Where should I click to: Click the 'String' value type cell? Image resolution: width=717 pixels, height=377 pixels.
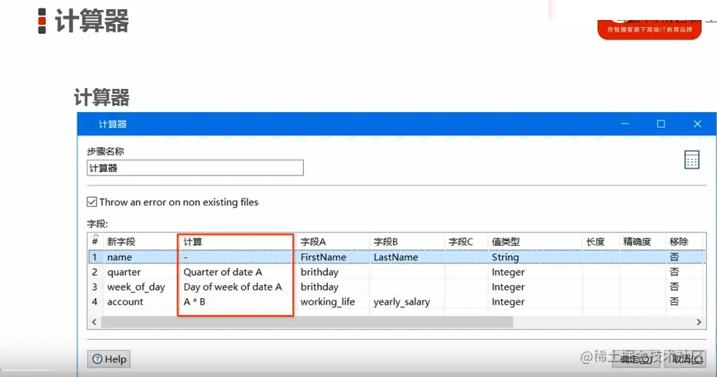point(505,257)
